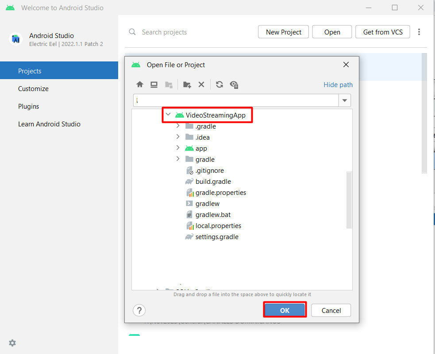Expand the app module node
The height and width of the screenshot is (354, 435).
click(x=178, y=148)
